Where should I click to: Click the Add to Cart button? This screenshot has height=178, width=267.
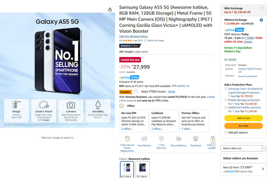[x=243, y=118]
